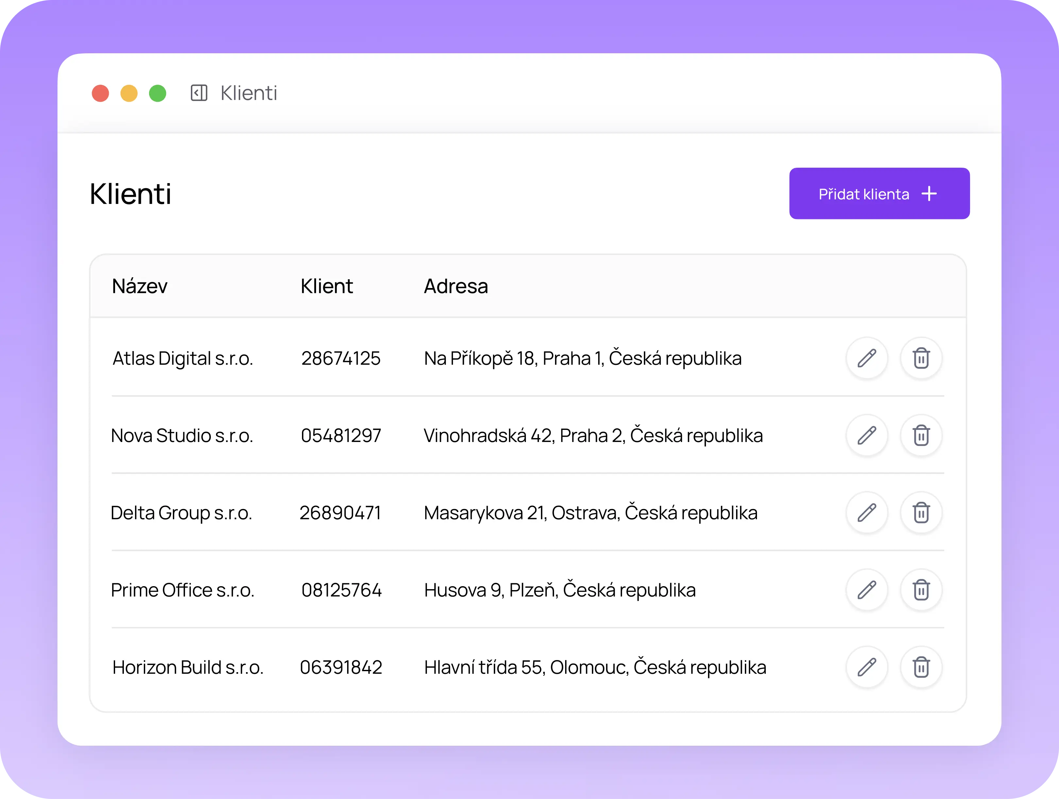Edit the Horizon Build s.r.o. client
Image resolution: width=1059 pixels, height=799 pixels.
tap(866, 667)
